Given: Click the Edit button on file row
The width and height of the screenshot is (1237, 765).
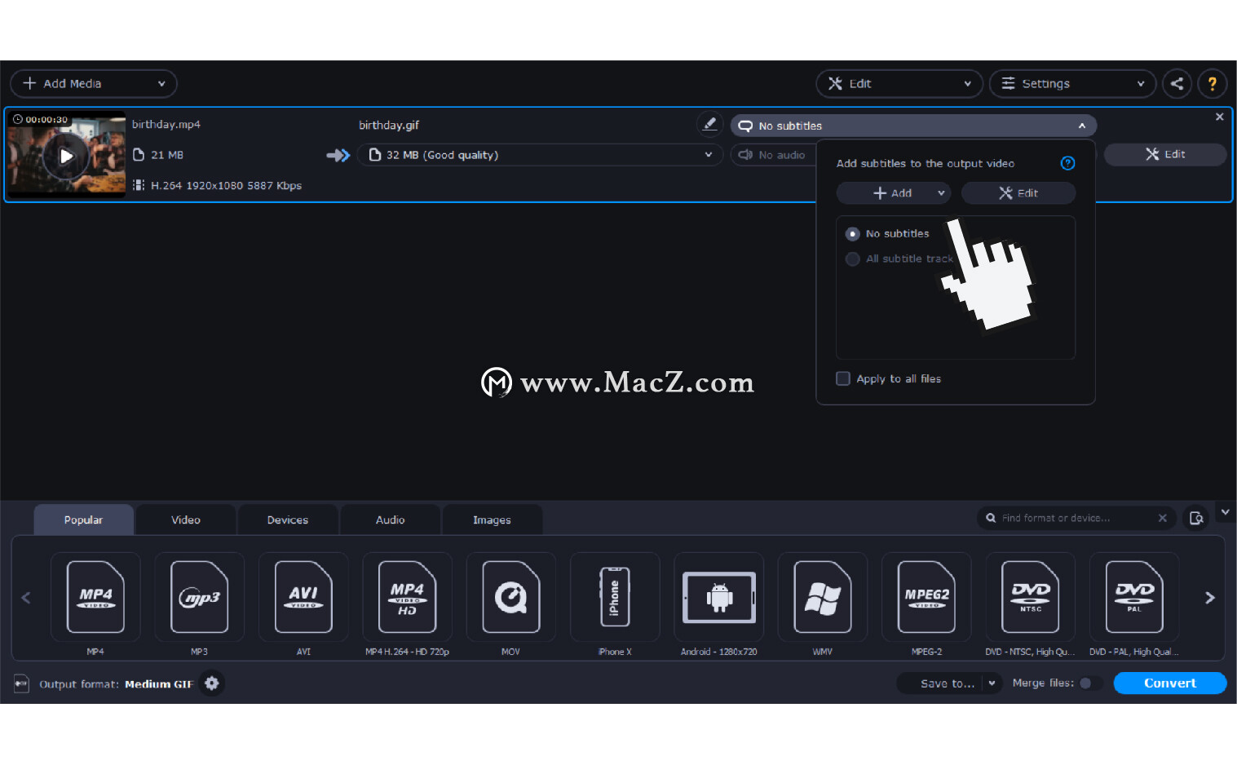Looking at the screenshot, I should 1165,154.
